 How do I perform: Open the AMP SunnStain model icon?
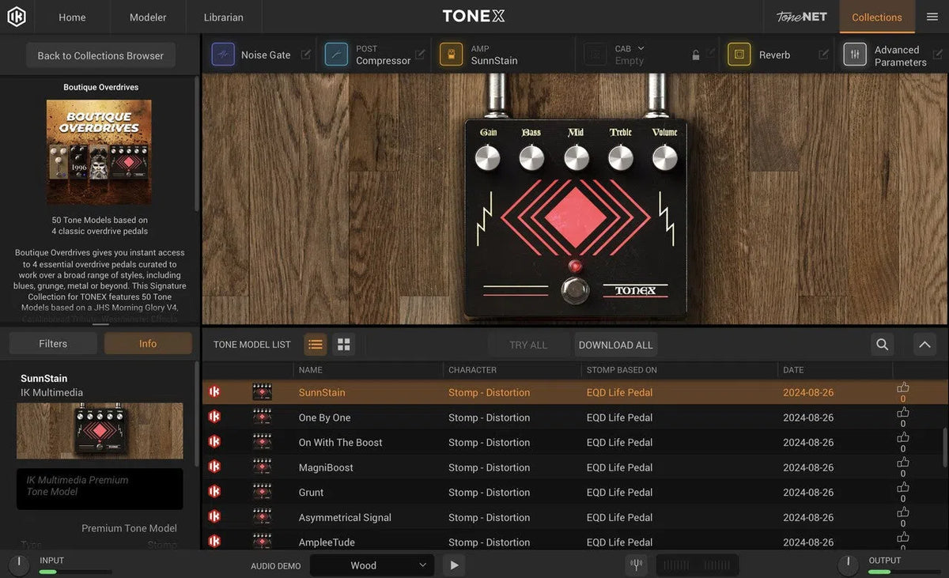[453, 54]
